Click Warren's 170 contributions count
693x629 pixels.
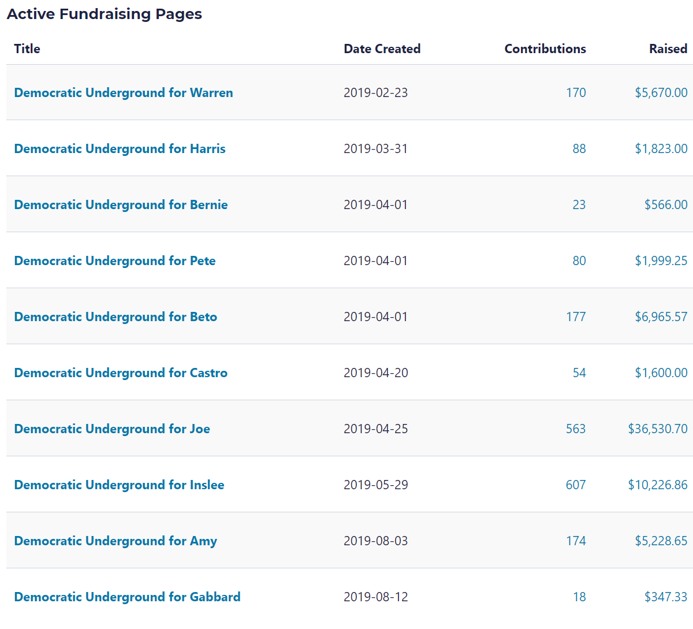point(576,92)
